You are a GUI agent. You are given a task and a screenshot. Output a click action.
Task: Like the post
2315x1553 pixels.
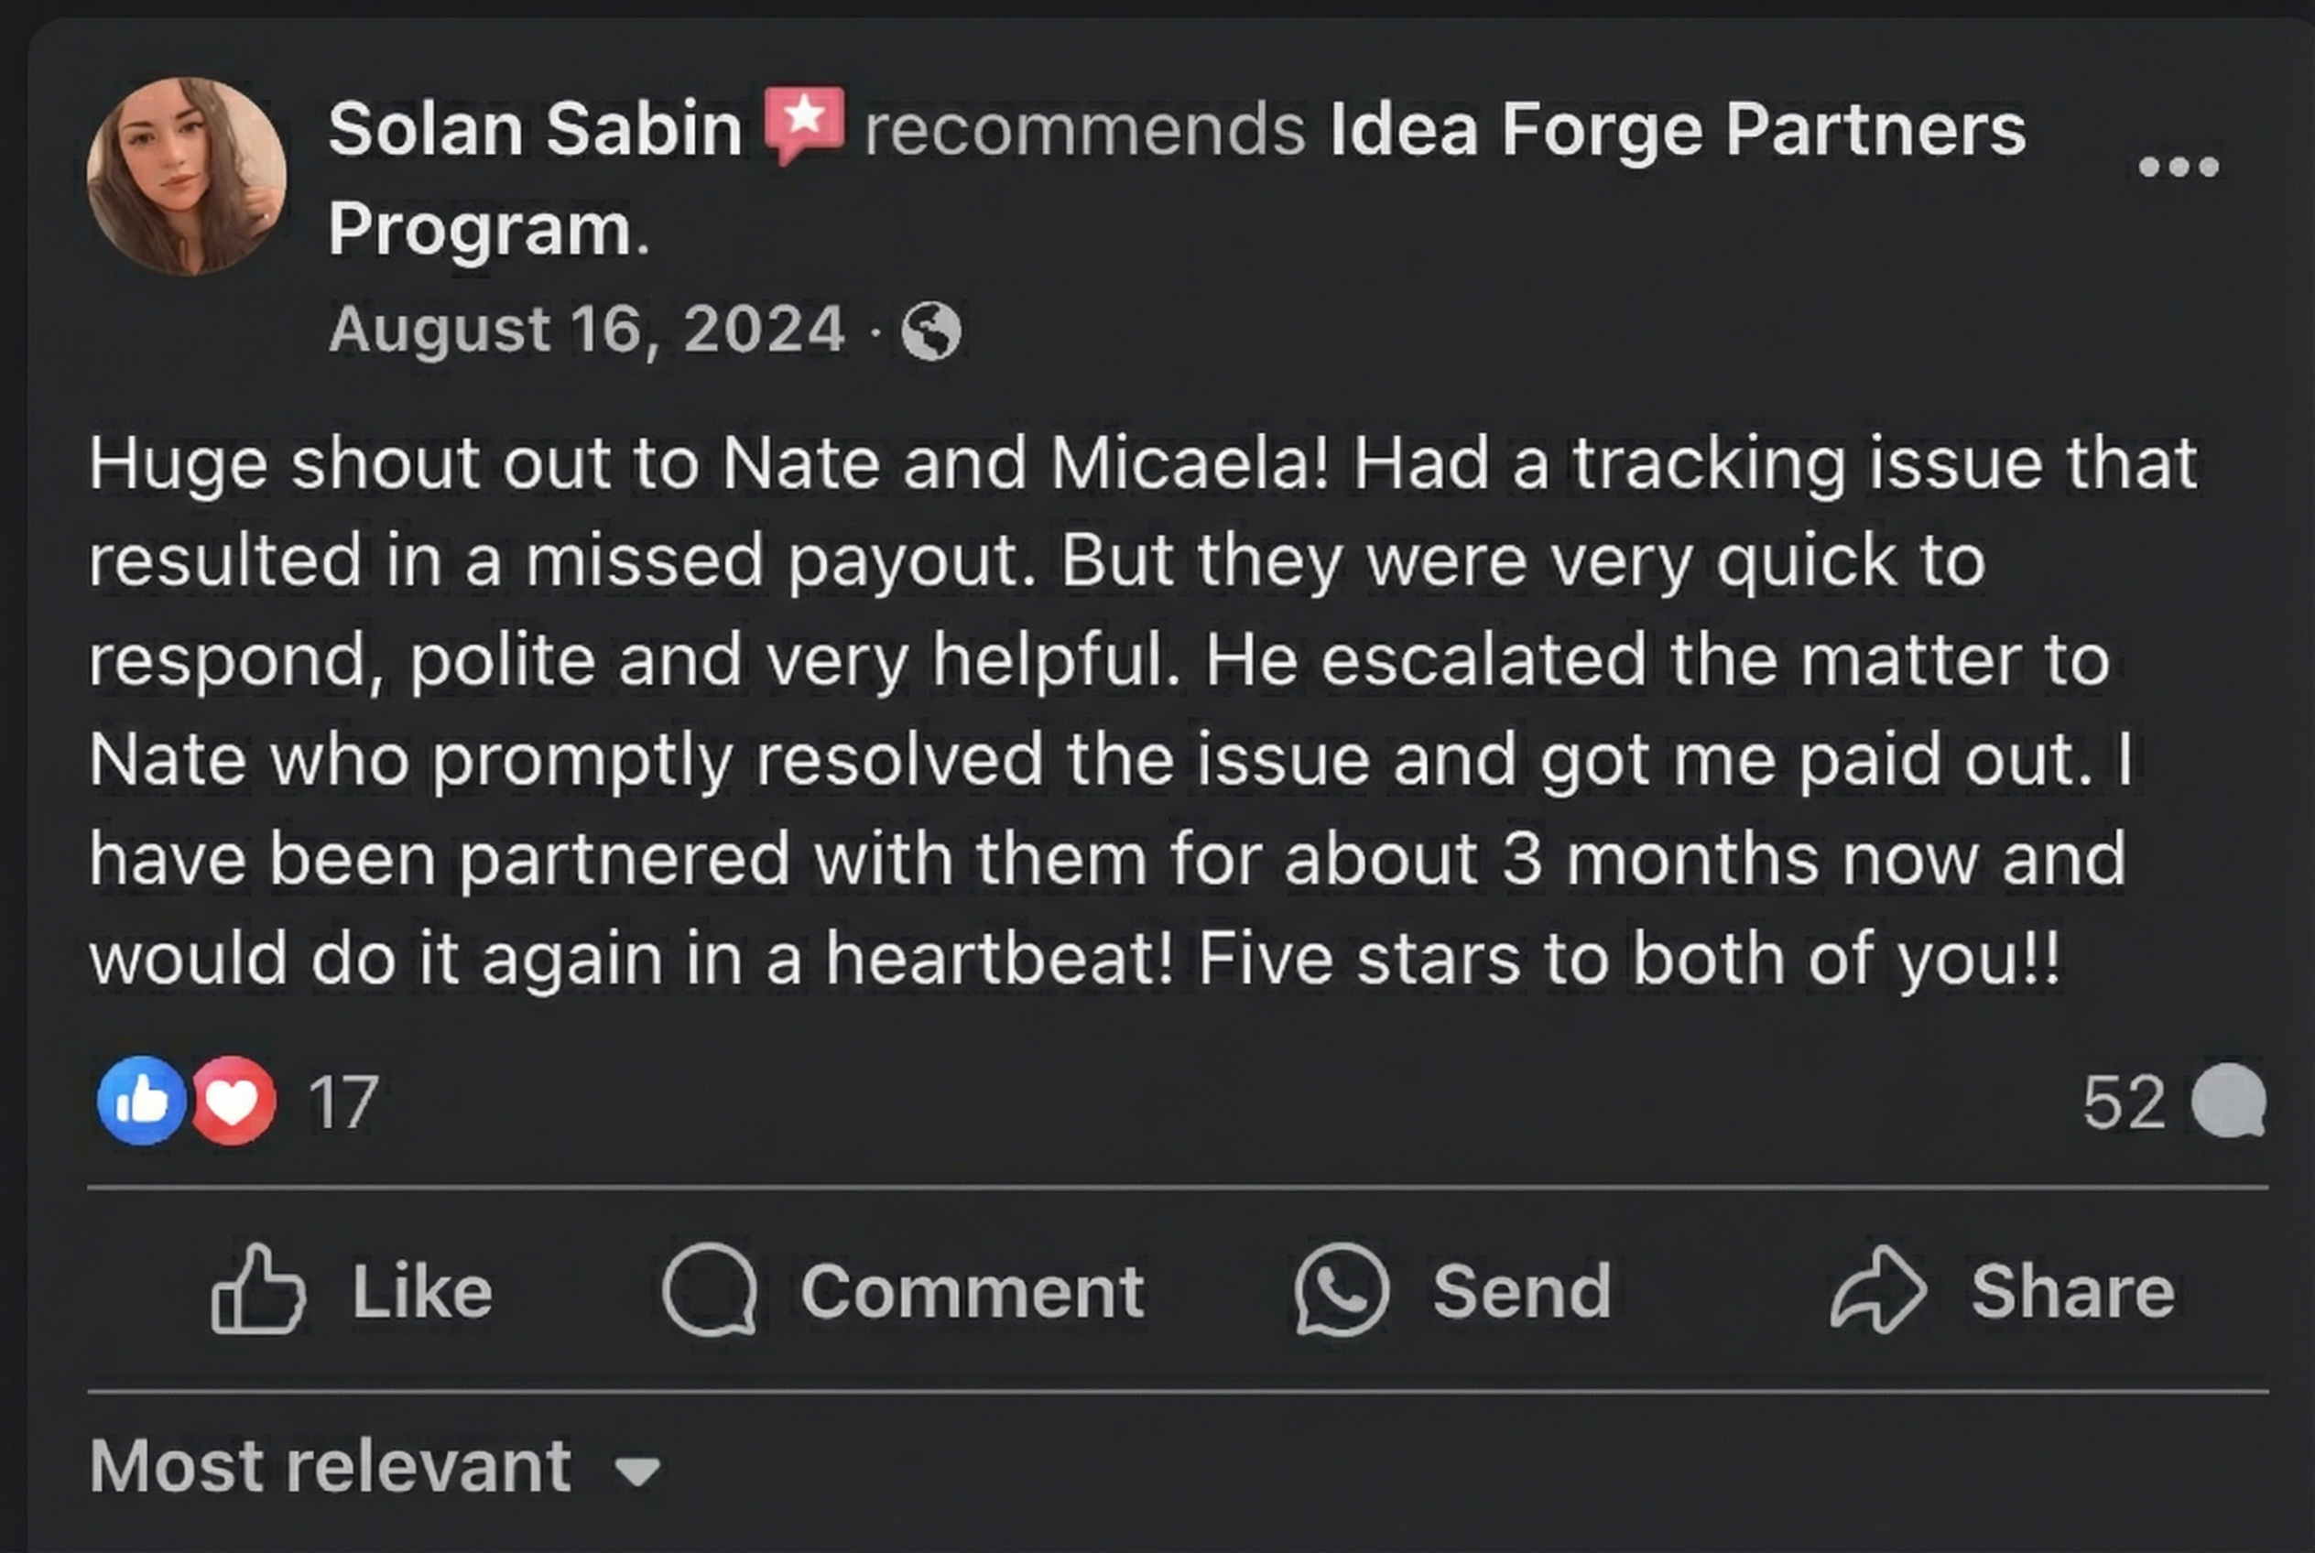coord(386,1290)
